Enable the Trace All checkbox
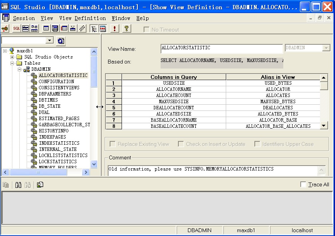The height and width of the screenshot is (236, 335). click(303, 185)
